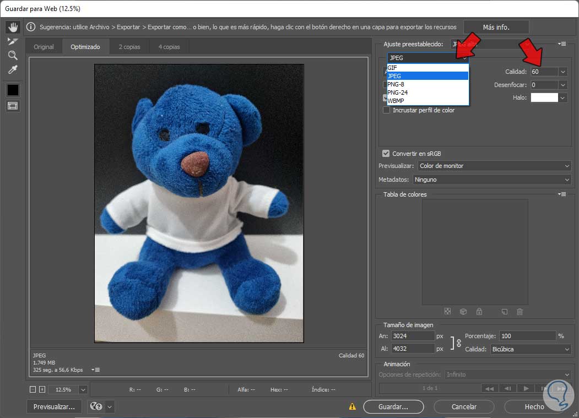Viewport: 579px width, 418px height.
Task: Uncheck Convertir en sRGB
Action: (x=386, y=153)
